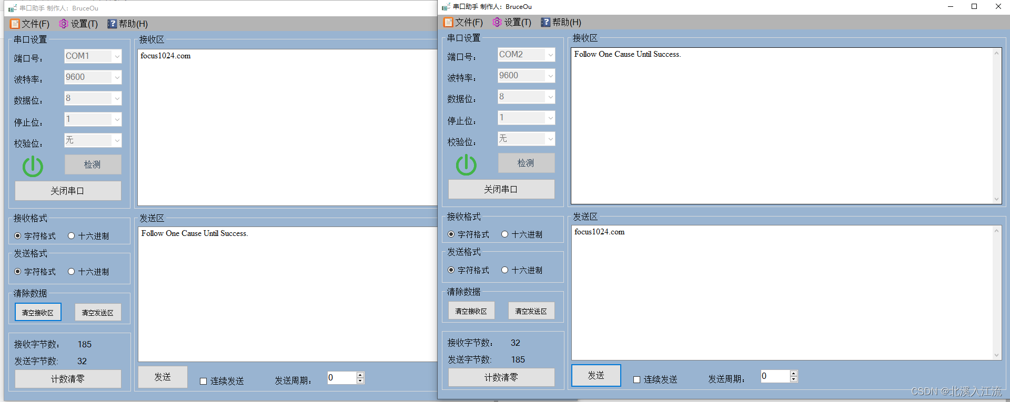Viewport: 1010px width, 402px height.
Task: Click 计数清零 button in COM1 window
Action: pyautogui.click(x=68, y=379)
